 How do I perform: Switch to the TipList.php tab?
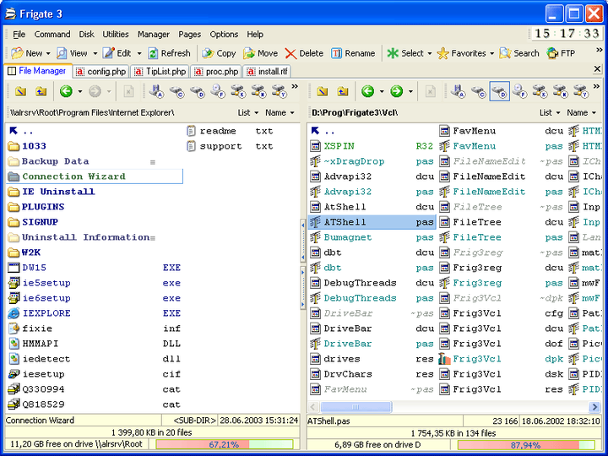click(x=160, y=72)
